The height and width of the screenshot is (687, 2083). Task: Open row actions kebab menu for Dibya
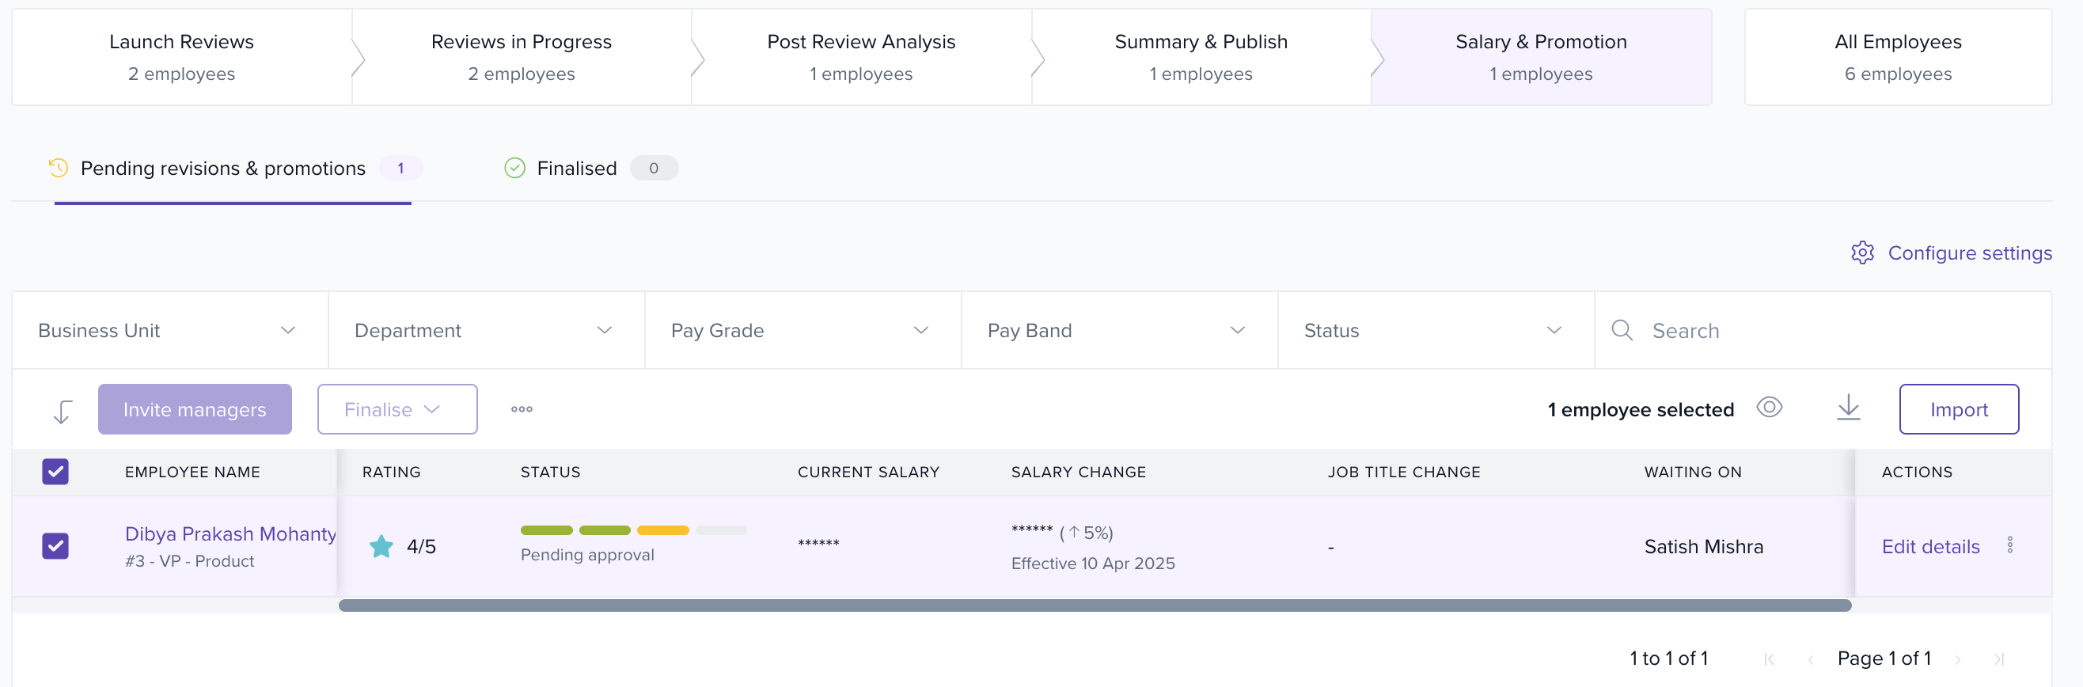click(2009, 545)
